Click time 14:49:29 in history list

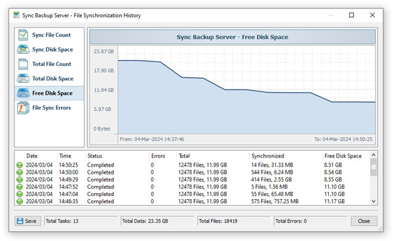(68, 180)
